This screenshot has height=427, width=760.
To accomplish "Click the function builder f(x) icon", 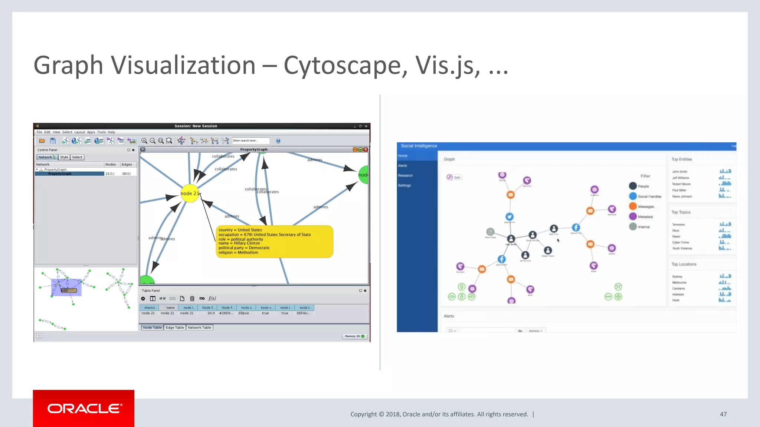I will click(x=212, y=298).
